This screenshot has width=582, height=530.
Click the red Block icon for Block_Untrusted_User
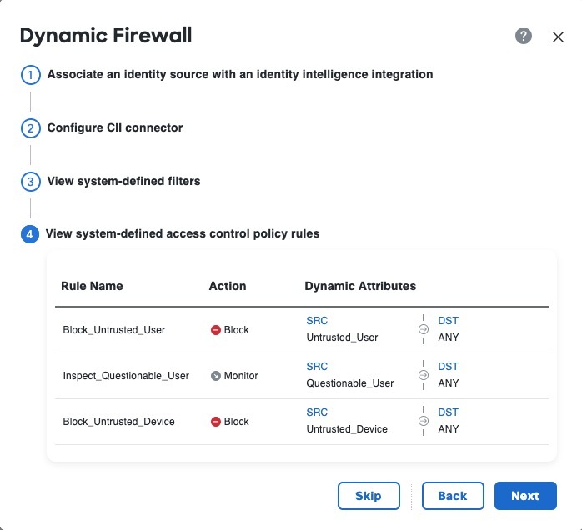pos(216,330)
